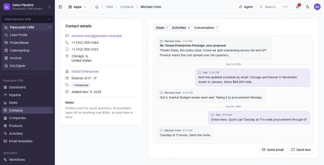Open Invoicer app

[27, 58]
